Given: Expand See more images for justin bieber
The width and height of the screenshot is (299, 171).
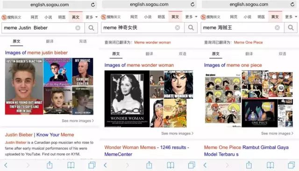Looking at the screenshot, I should coord(78,121).
